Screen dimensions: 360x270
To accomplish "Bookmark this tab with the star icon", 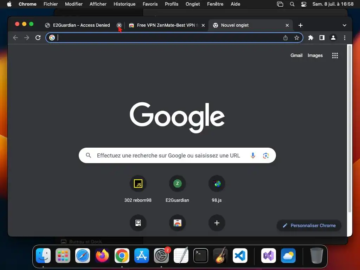I will tap(297, 38).
